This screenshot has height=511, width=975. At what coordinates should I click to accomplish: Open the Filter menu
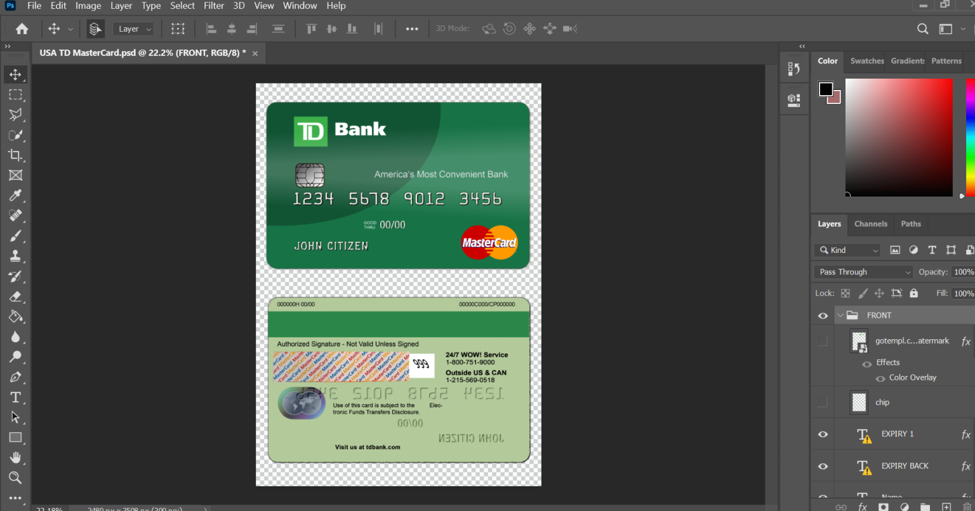click(x=214, y=6)
